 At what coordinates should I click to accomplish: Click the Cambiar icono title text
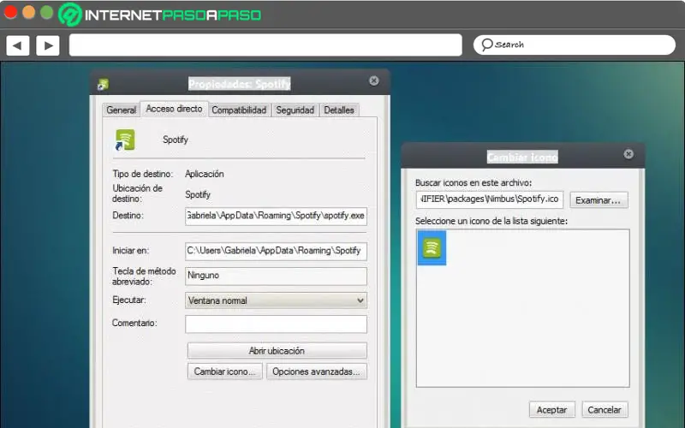coord(522,157)
